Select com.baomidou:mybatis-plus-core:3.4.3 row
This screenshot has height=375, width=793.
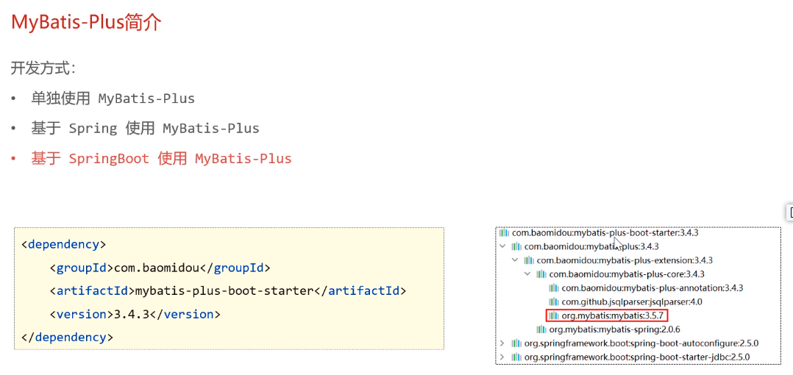pyautogui.click(x=621, y=274)
